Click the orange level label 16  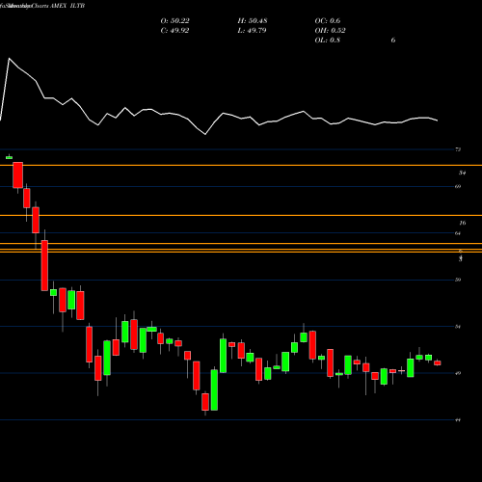tap(463, 223)
